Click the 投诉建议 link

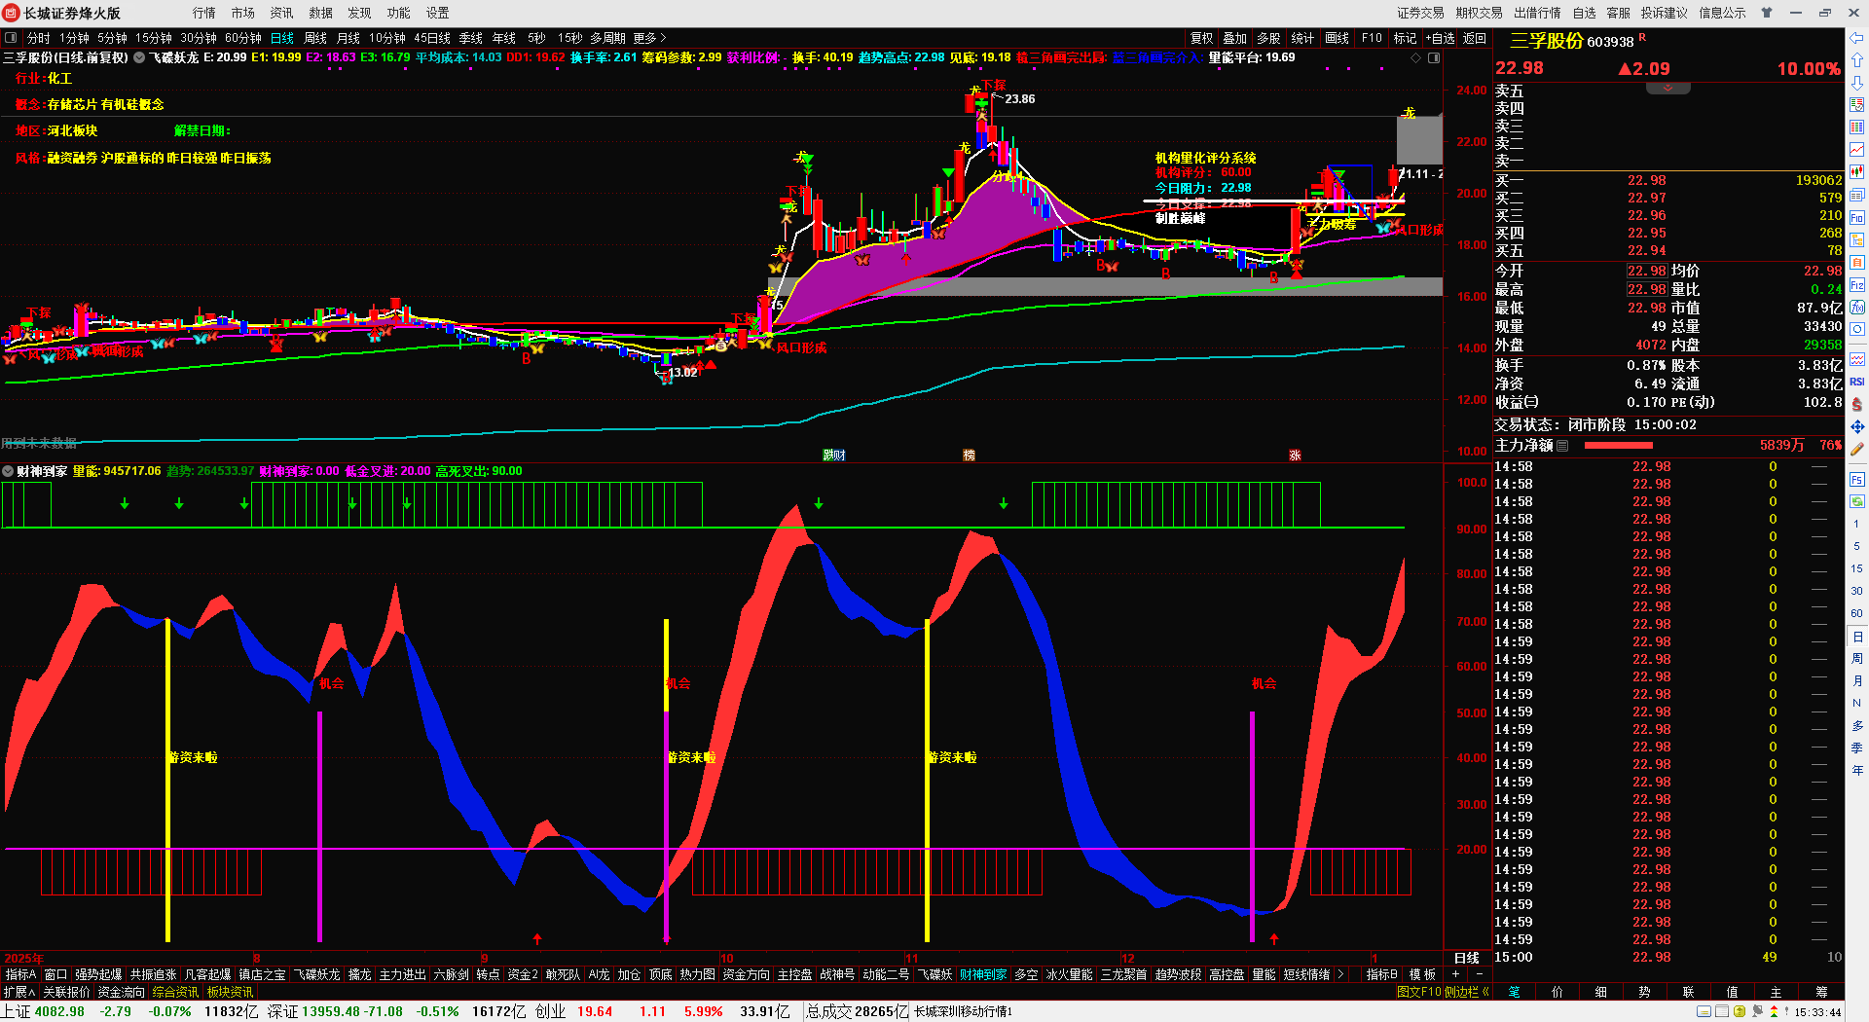tap(1665, 13)
